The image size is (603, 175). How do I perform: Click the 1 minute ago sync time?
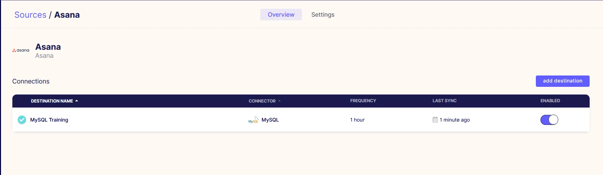coord(455,120)
